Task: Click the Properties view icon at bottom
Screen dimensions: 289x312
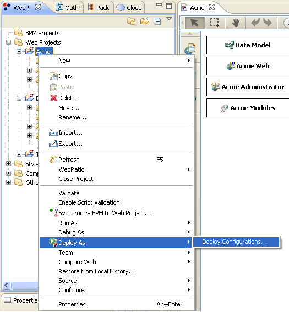Action: click(x=8, y=300)
